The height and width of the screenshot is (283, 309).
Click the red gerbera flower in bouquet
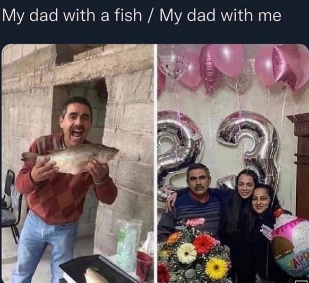coord(203,244)
